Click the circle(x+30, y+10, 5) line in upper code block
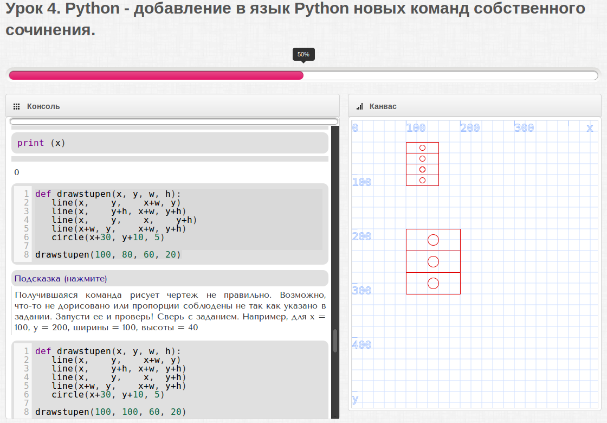The width and height of the screenshot is (607, 423). click(x=108, y=237)
